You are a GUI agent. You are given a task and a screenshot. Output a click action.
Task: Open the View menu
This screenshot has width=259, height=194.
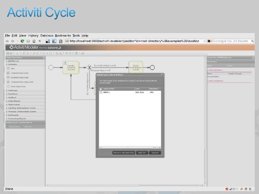point(22,36)
